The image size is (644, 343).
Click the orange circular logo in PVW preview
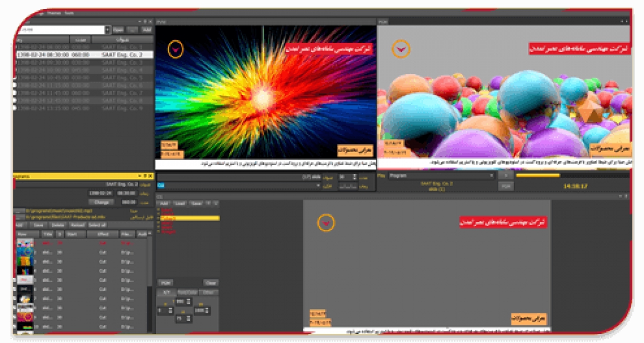pyautogui.click(x=175, y=49)
